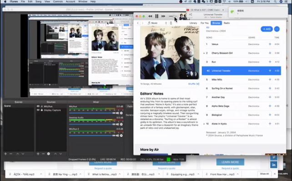Go back to the previous track

point(150,16)
